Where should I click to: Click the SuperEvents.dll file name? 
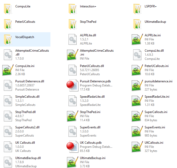pos(90,127)
